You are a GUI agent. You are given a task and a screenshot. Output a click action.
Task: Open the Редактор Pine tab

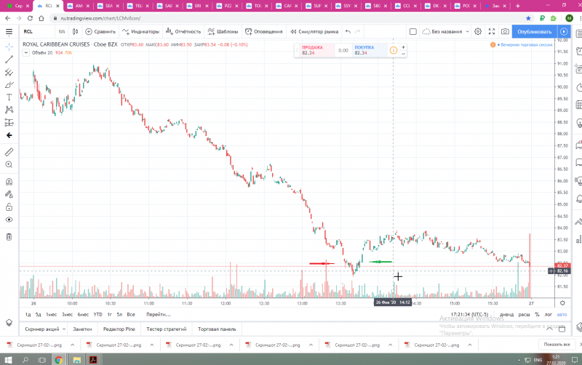click(x=119, y=329)
